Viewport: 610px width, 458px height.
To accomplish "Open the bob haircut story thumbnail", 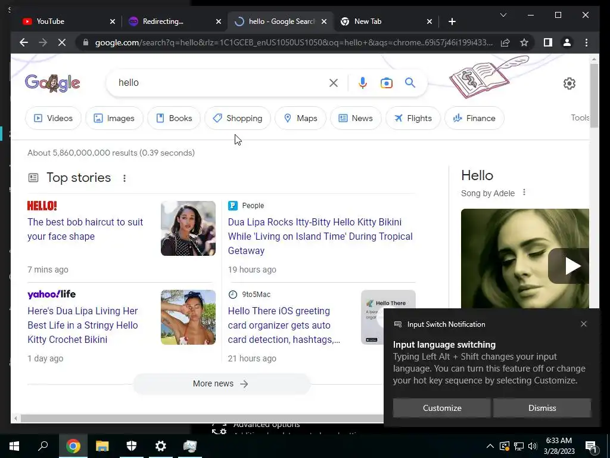I will 188,228.
